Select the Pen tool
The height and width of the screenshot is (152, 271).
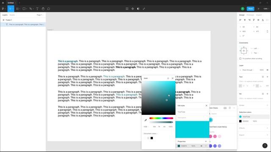[30, 9]
